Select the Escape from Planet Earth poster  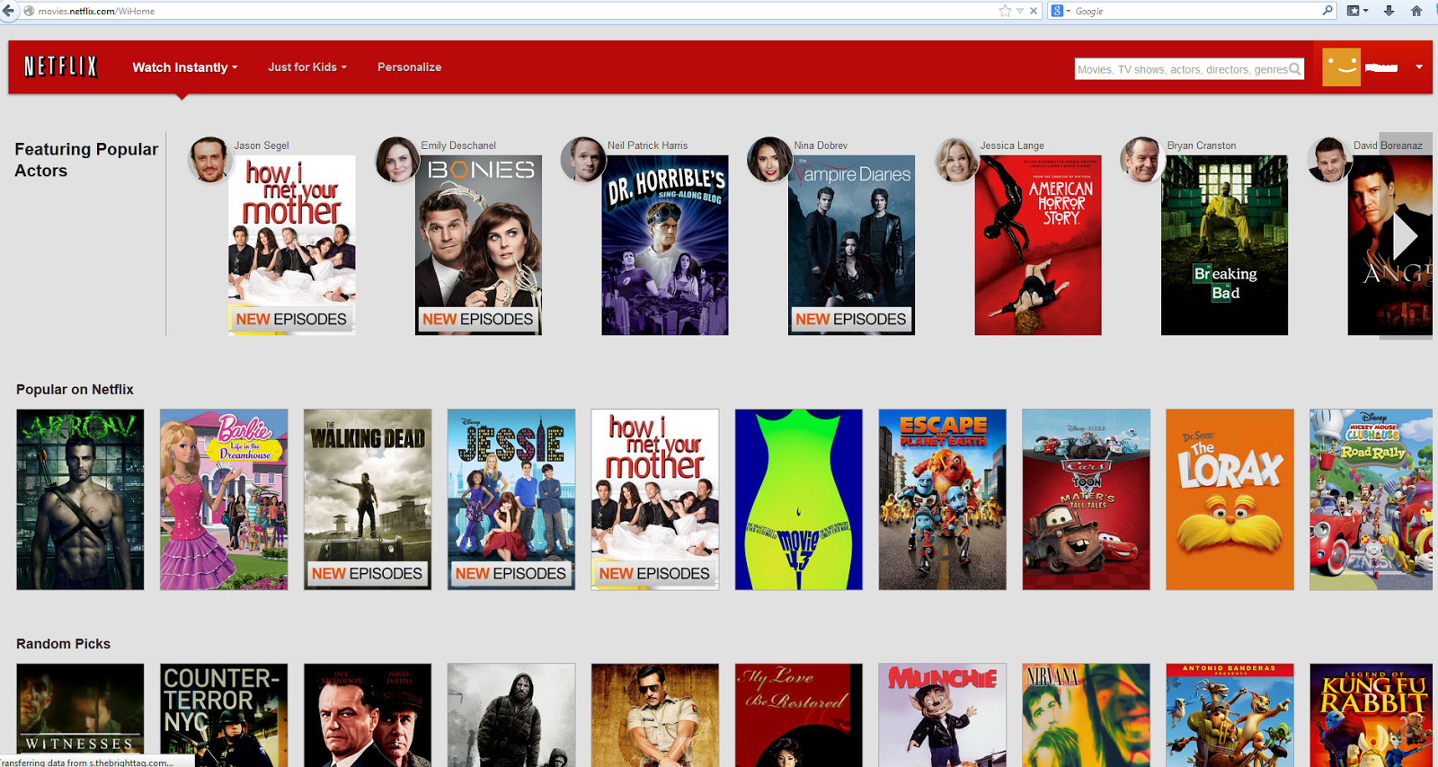(x=943, y=499)
